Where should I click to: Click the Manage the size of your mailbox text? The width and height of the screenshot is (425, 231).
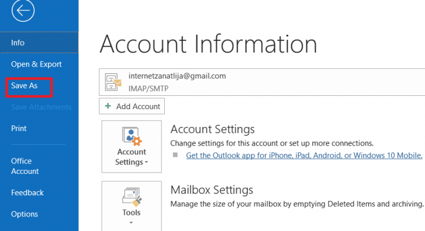tap(297, 204)
